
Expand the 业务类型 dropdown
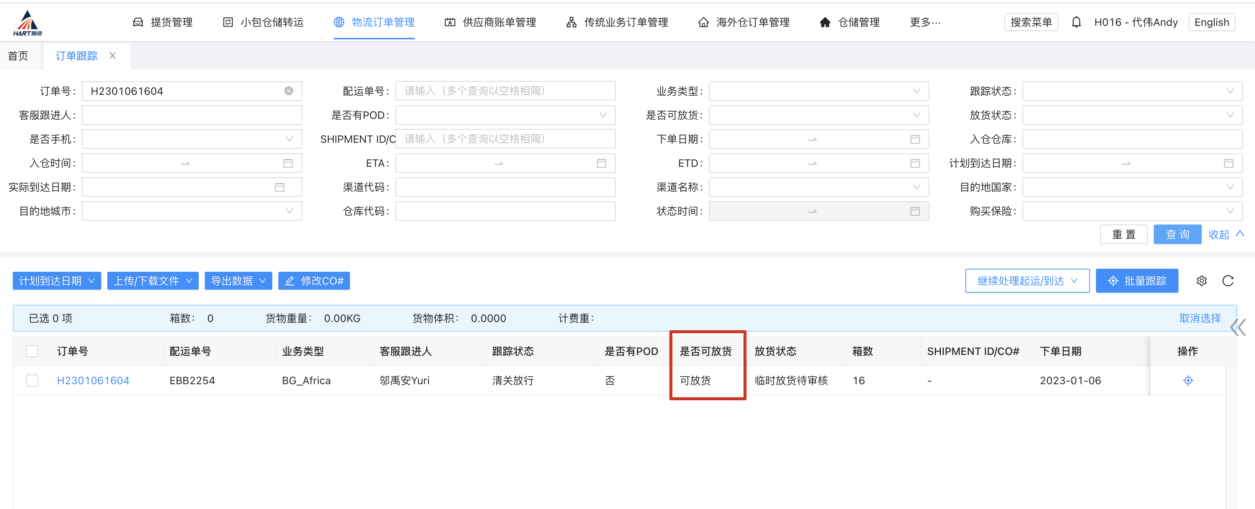(x=818, y=91)
